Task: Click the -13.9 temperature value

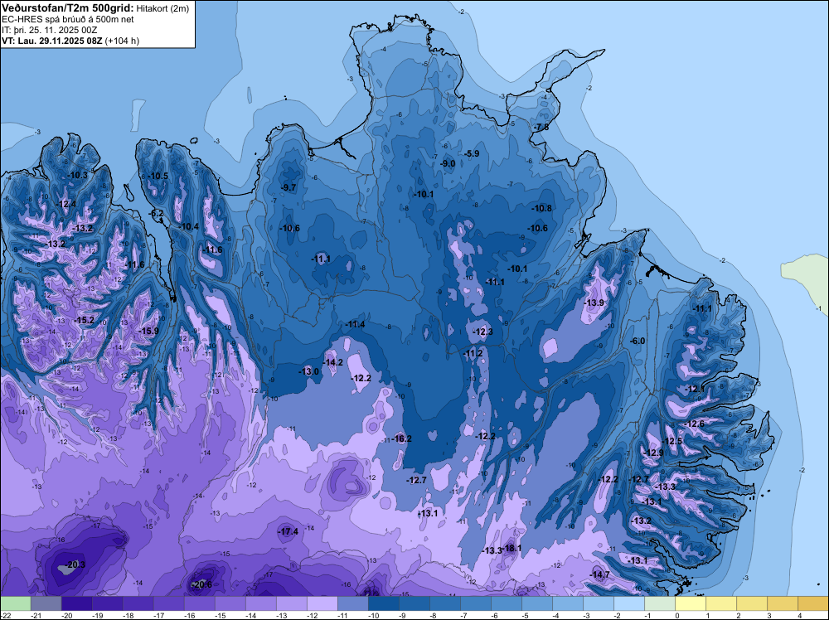Action: tap(594, 303)
